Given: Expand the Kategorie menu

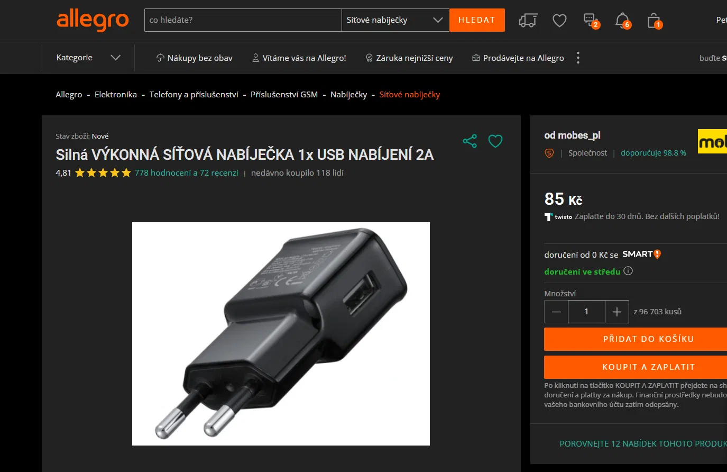Looking at the screenshot, I should (x=88, y=58).
